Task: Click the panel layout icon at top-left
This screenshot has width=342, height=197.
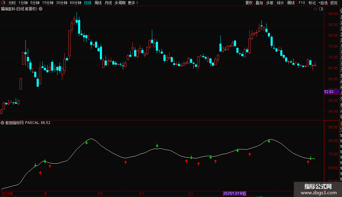Action: click(x=3, y=3)
